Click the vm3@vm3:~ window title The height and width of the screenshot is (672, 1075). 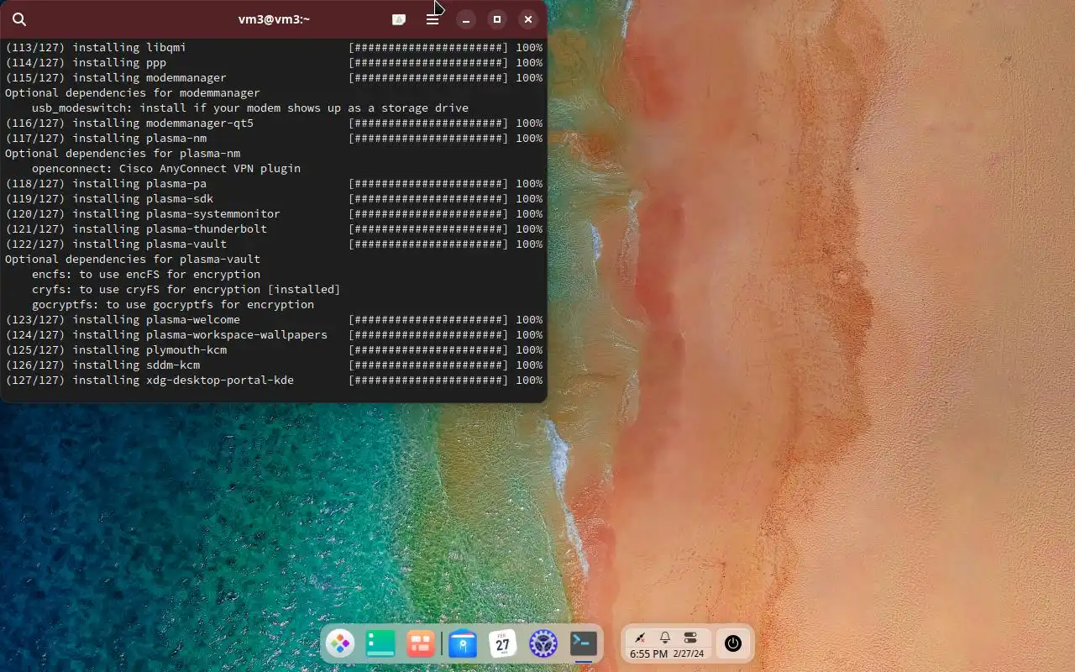click(274, 19)
